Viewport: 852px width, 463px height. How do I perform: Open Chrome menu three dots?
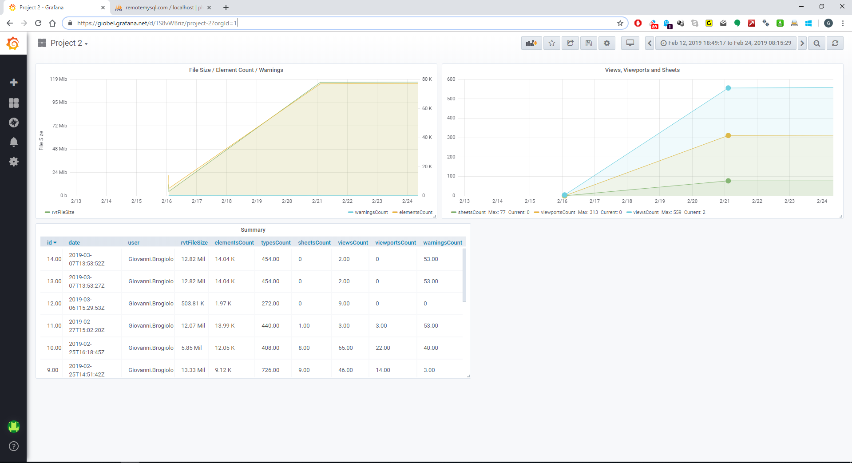click(x=843, y=23)
